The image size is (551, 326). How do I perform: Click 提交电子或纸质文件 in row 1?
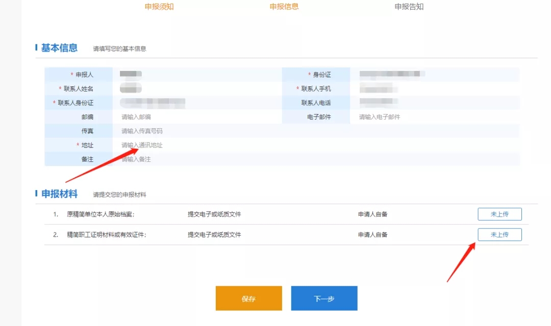[214, 214]
